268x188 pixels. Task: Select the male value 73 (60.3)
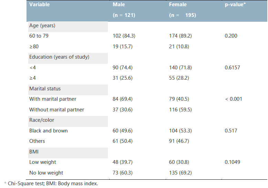click(124, 173)
